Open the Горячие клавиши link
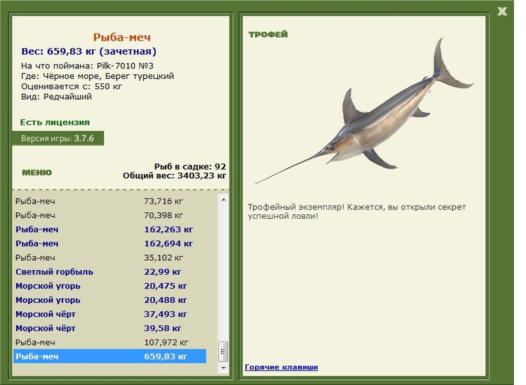The width and height of the screenshot is (526, 385). point(281,367)
